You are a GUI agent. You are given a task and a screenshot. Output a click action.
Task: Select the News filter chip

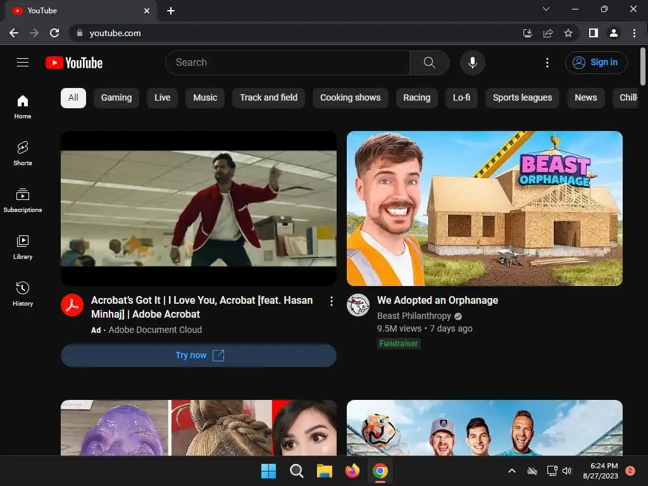coord(585,98)
